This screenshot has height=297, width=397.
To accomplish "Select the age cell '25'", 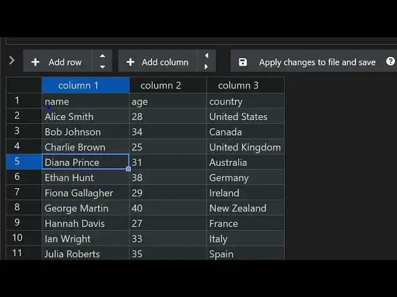I will coord(168,147).
